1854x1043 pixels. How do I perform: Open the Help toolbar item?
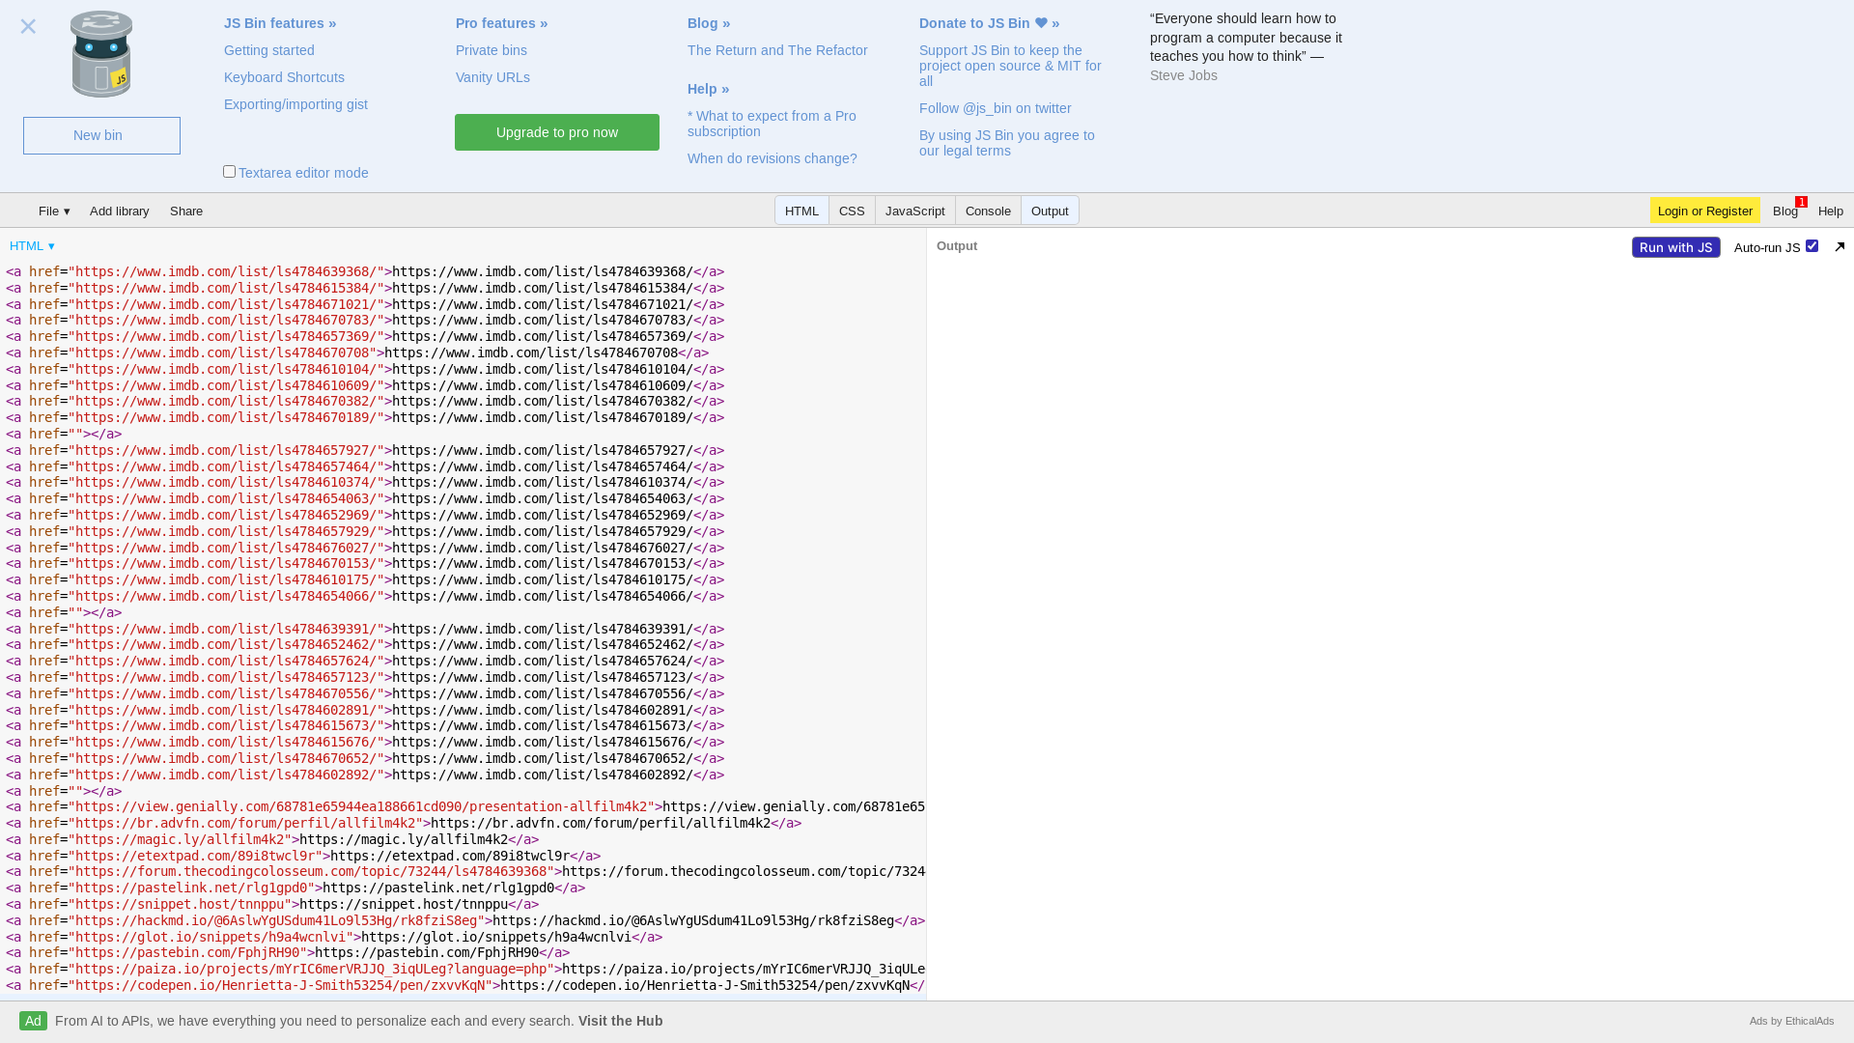tap(1830, 211)
